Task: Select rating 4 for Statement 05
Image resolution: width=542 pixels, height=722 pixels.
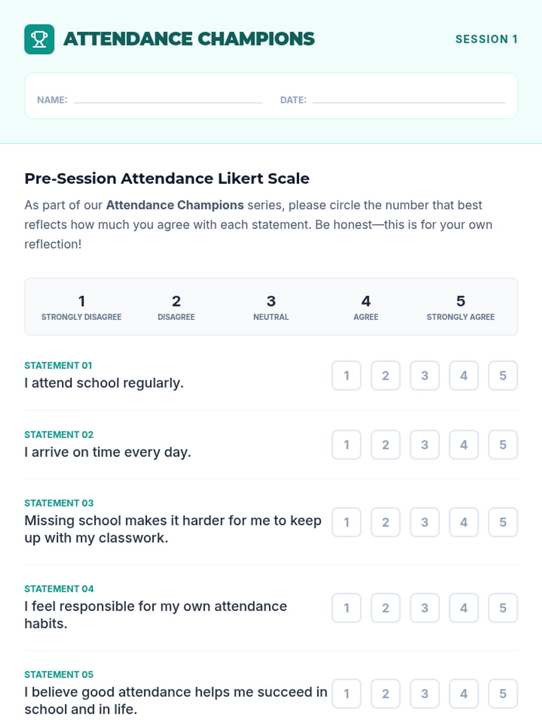Action: click(463, 694)
